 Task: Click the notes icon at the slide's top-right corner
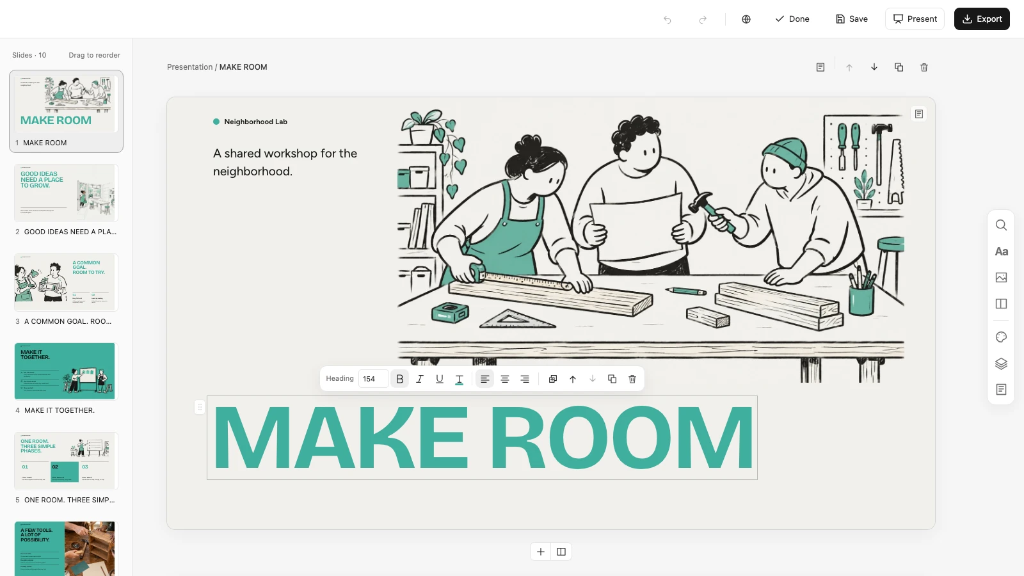pos(919,114)
